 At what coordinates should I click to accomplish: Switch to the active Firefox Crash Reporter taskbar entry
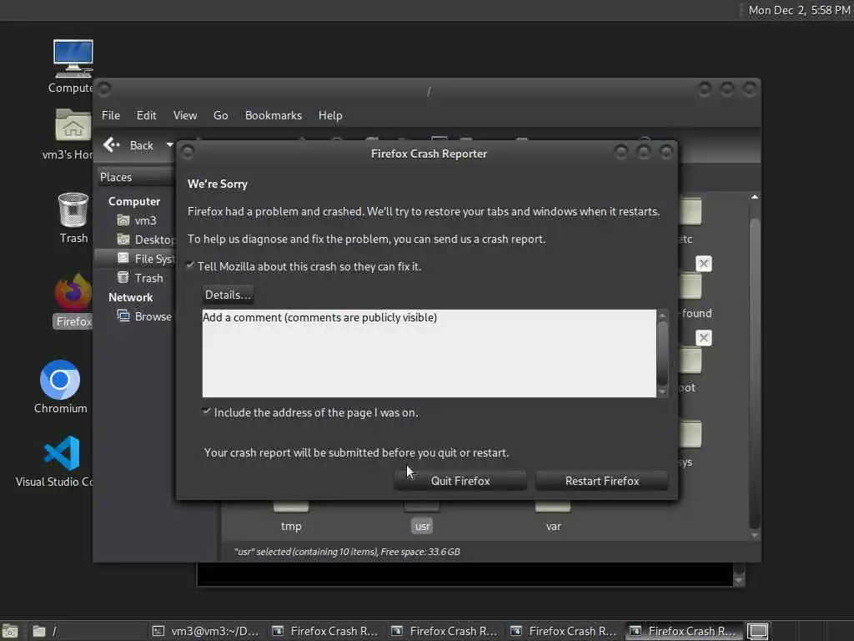[x=683, y=631]
